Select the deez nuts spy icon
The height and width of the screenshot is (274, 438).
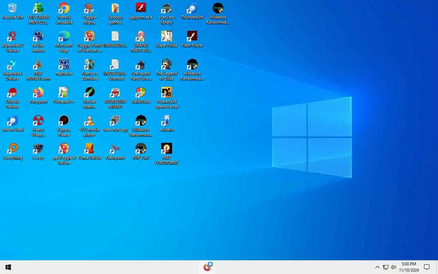coord(115,124)
